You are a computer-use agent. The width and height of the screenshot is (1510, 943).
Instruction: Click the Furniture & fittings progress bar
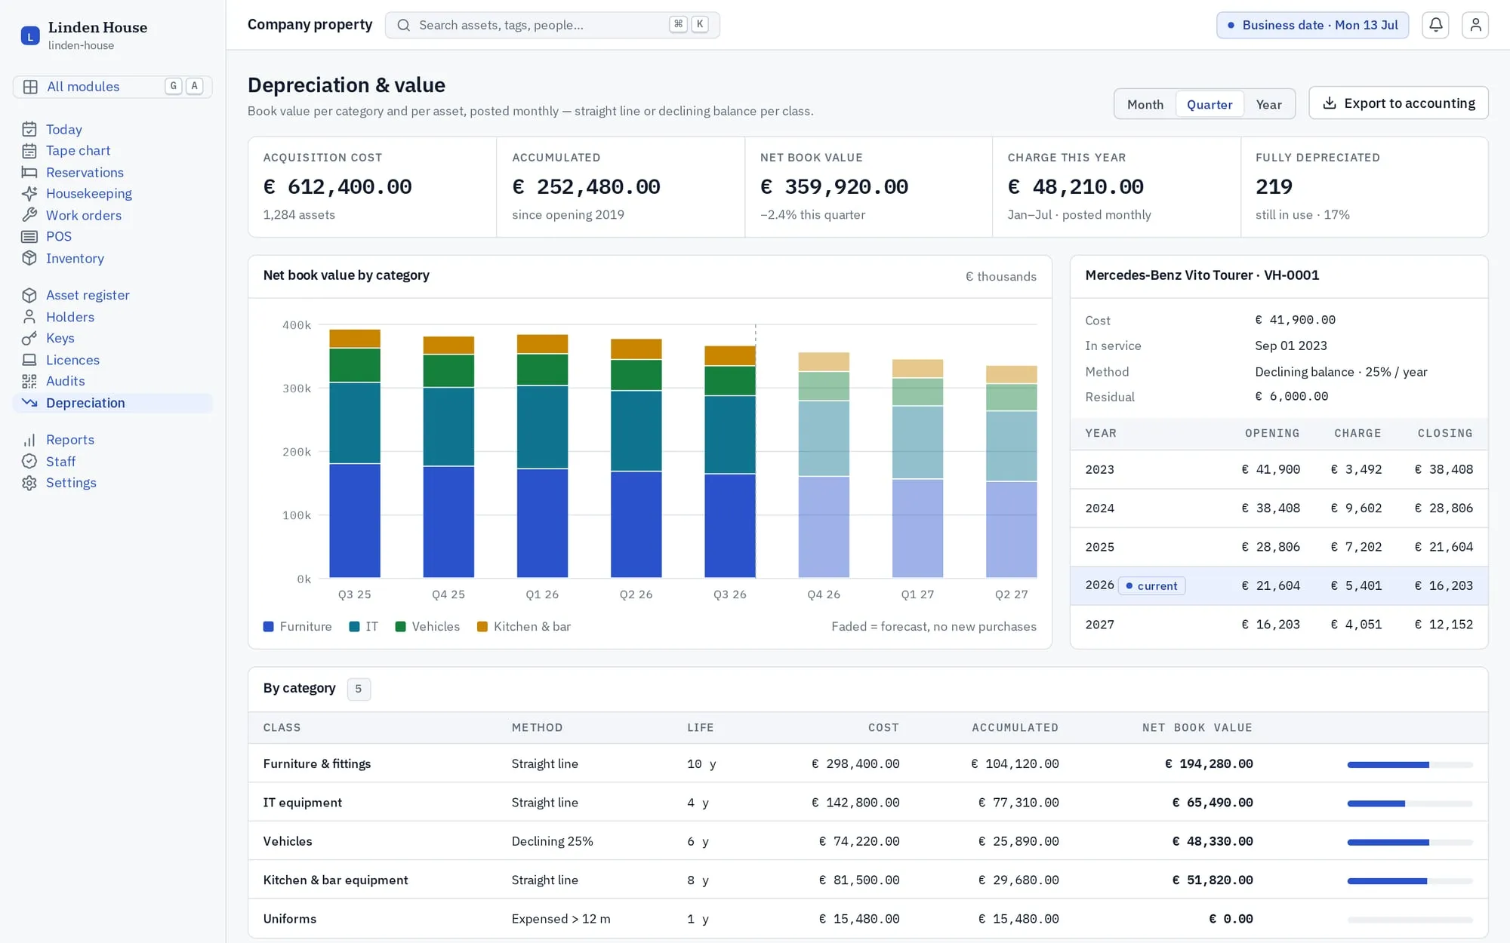click(x=1410, y=764)
